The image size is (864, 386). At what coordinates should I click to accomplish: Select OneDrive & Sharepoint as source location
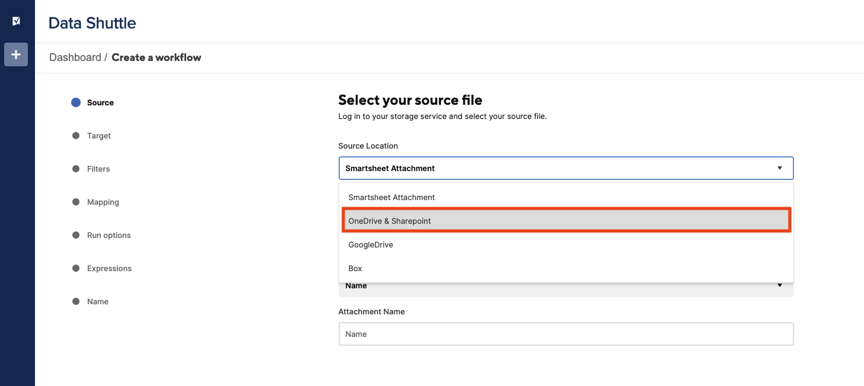390,221
